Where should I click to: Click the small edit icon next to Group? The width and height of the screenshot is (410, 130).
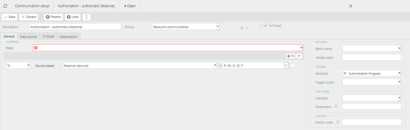click(x=242, y=28)
